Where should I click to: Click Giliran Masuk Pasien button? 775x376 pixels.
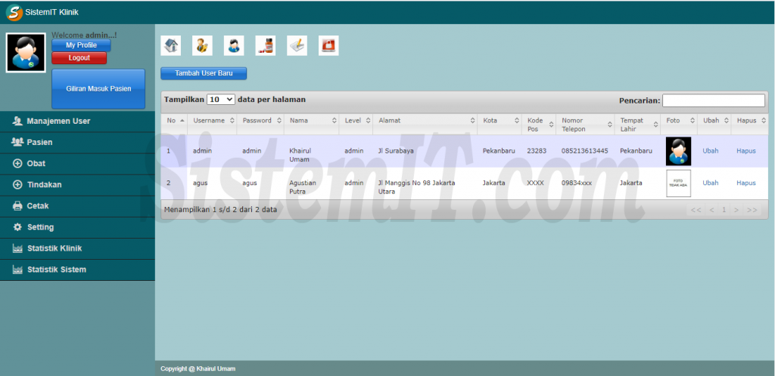point(98,88)
